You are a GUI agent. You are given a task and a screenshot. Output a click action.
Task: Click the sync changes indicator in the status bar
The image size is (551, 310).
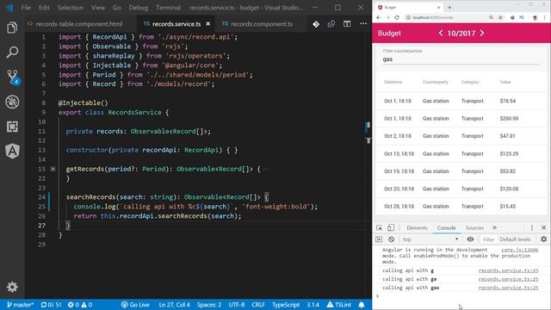coord(52,305)
